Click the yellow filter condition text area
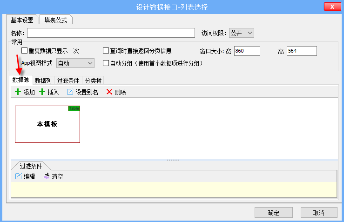Screen dimensions: 344x222 click(174, 189)
